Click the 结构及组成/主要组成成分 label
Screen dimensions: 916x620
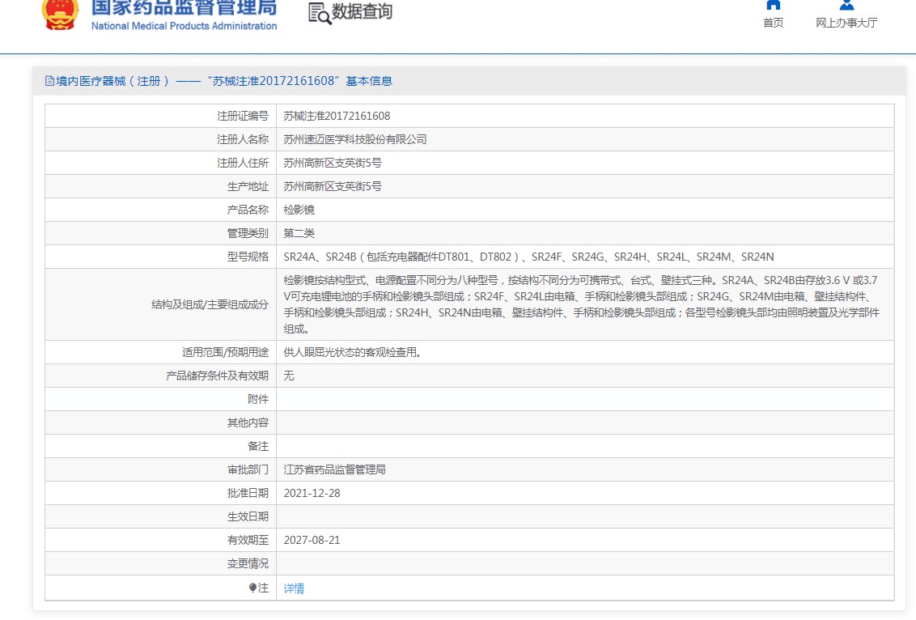coord(210,304)
